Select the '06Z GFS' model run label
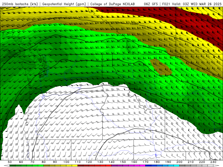 151,4
